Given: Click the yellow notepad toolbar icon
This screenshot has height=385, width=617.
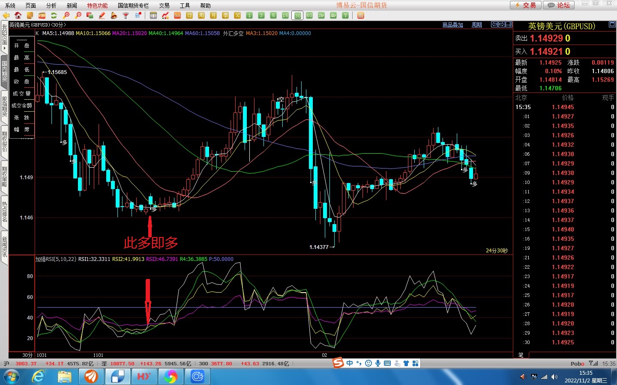Looking at the screenshot, I should 30,15.
